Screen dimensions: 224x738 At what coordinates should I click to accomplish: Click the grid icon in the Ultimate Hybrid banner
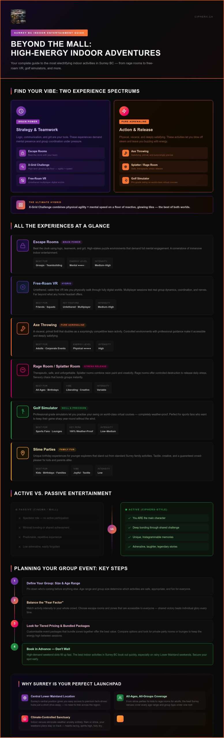[21, 205]
